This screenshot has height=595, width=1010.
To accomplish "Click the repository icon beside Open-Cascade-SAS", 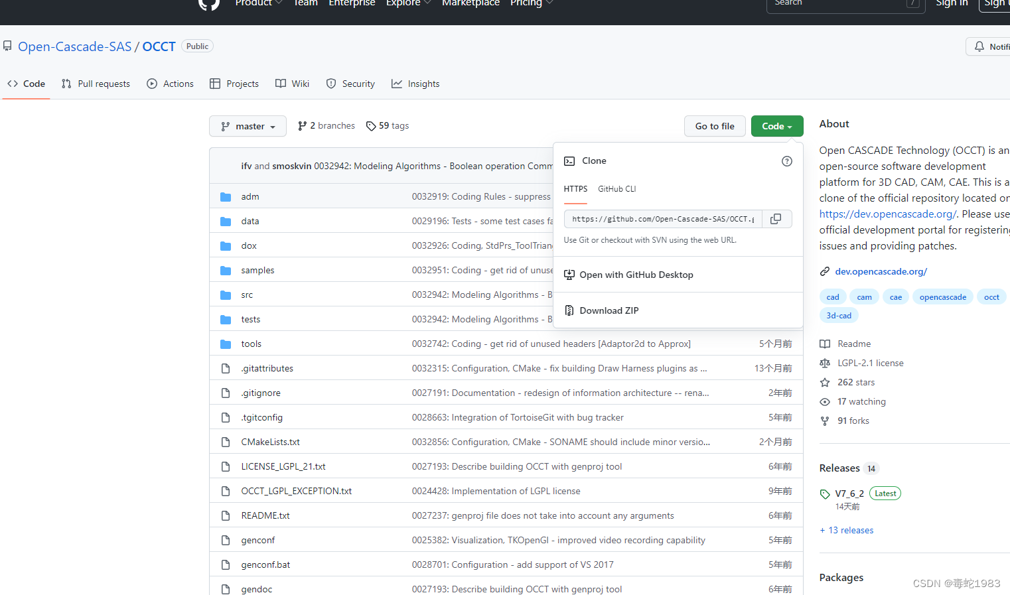I will pos(7,46).
